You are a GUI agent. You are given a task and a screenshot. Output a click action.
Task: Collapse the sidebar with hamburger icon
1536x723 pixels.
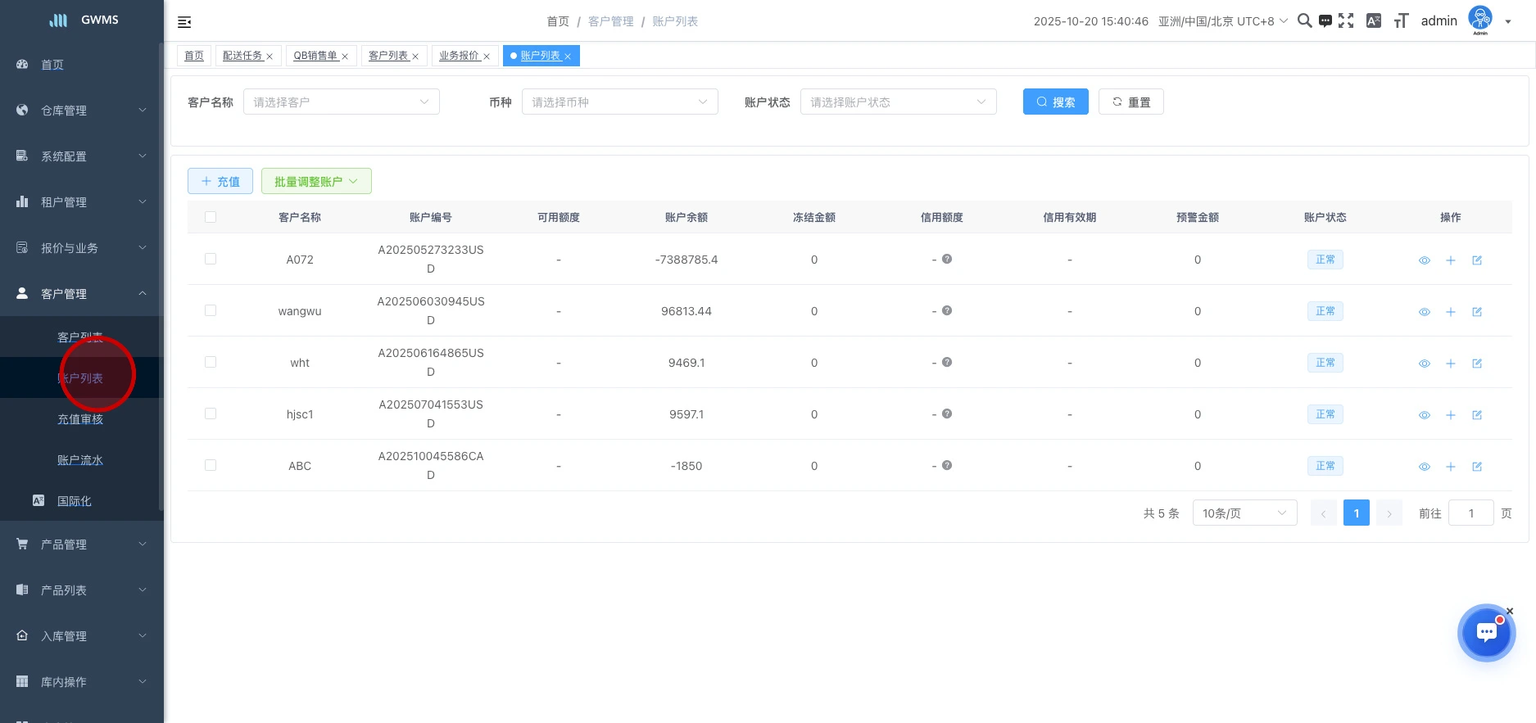tap(184, 22)
